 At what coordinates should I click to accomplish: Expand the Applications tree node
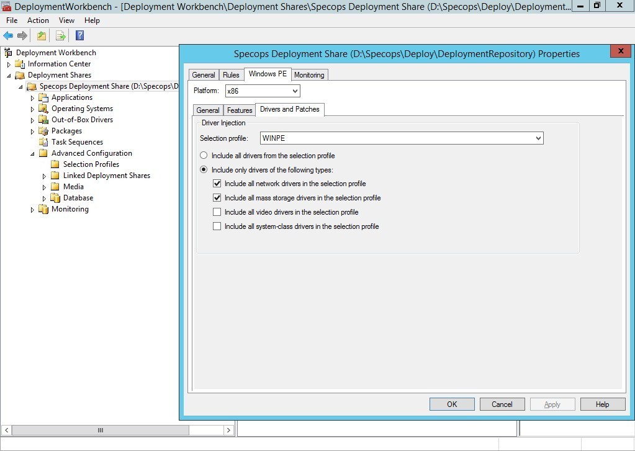coord(32,98)
